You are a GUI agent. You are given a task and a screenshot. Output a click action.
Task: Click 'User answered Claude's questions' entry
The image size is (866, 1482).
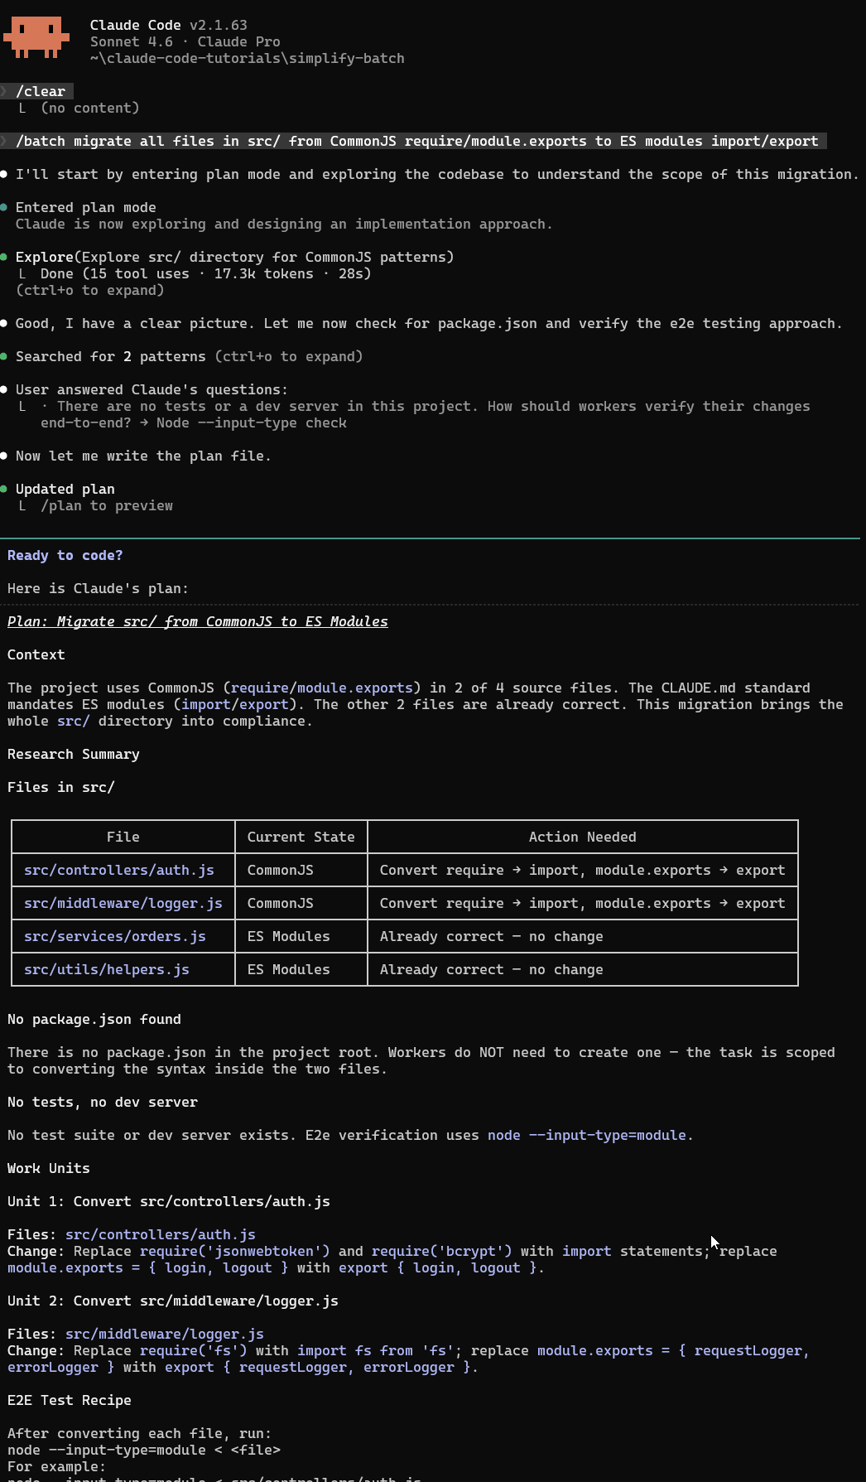152,389
